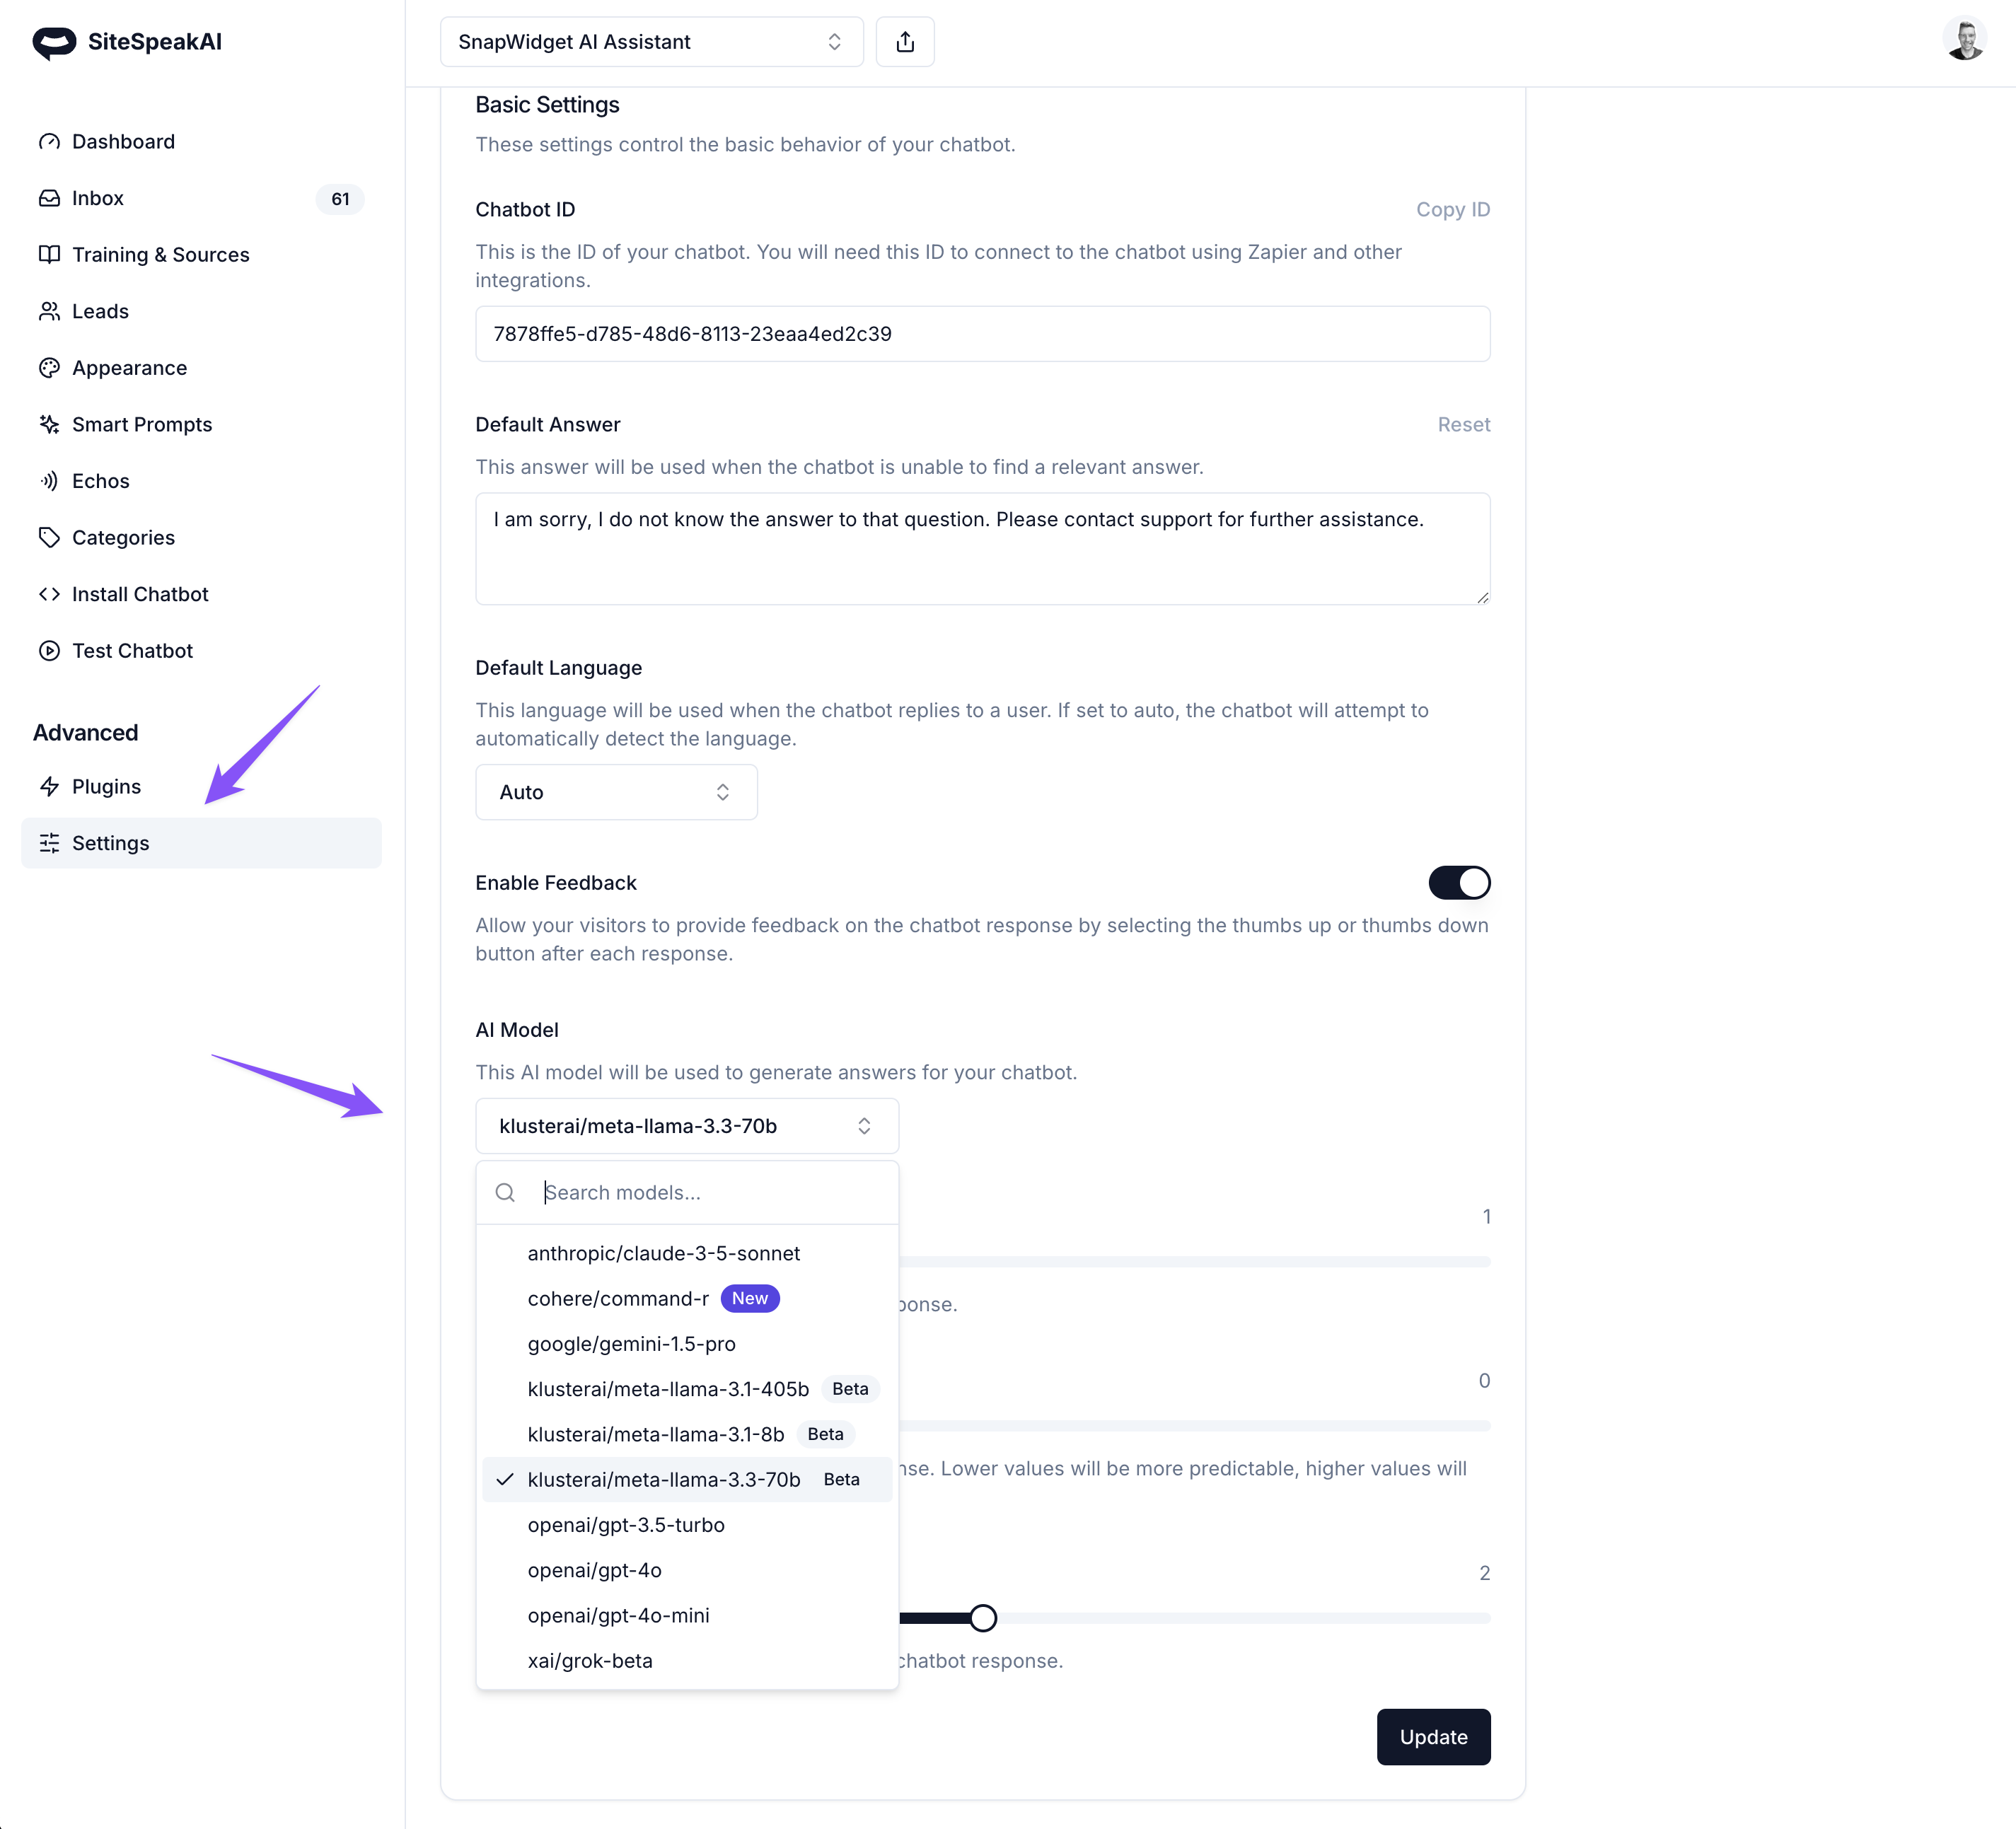Click the Appearance palette icon
2016x1829 pixels.
(49, 368)
